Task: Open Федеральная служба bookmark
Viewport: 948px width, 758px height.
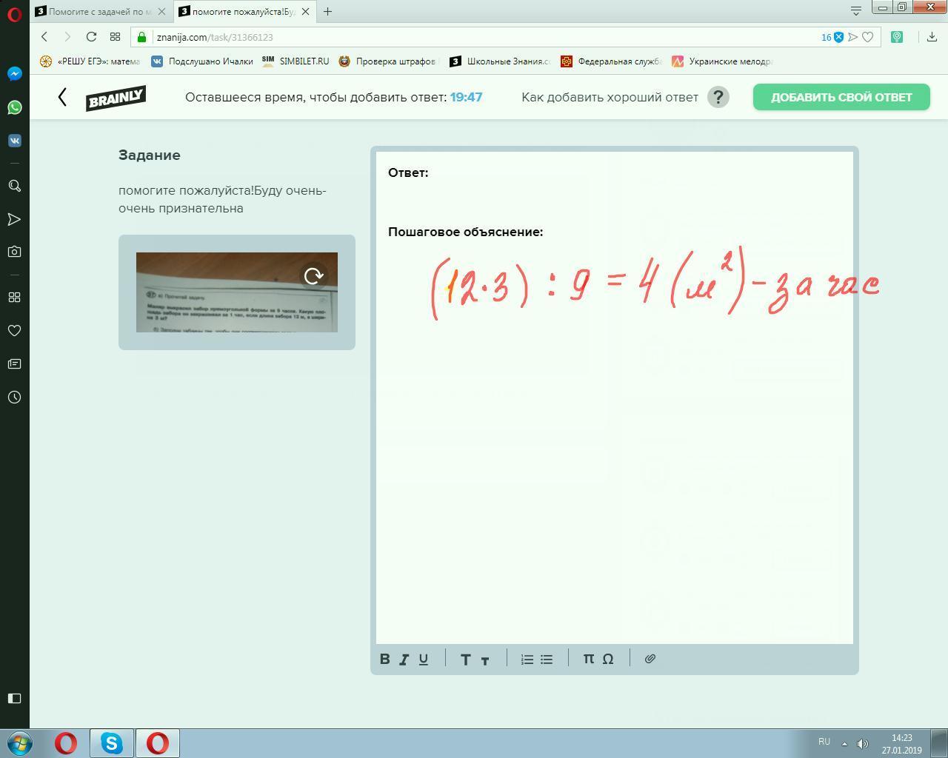Action: pos(611,61)
